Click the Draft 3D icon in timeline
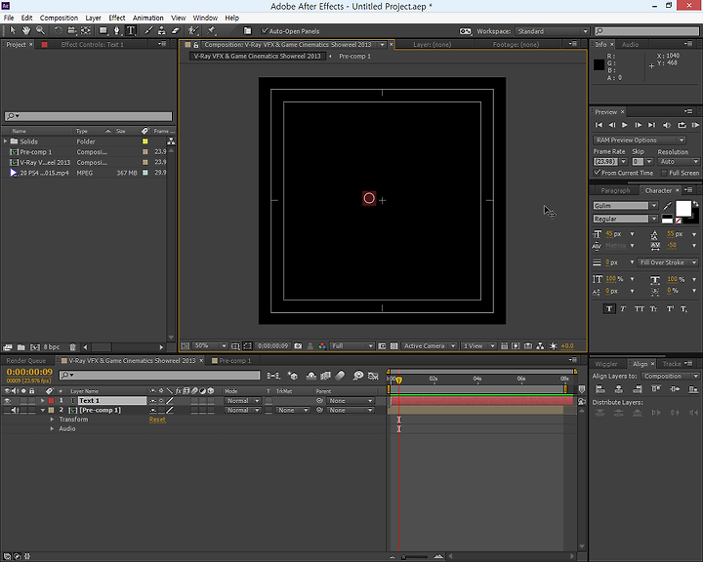703x562 pixels. pyautogui.click(x=292, y=376)
